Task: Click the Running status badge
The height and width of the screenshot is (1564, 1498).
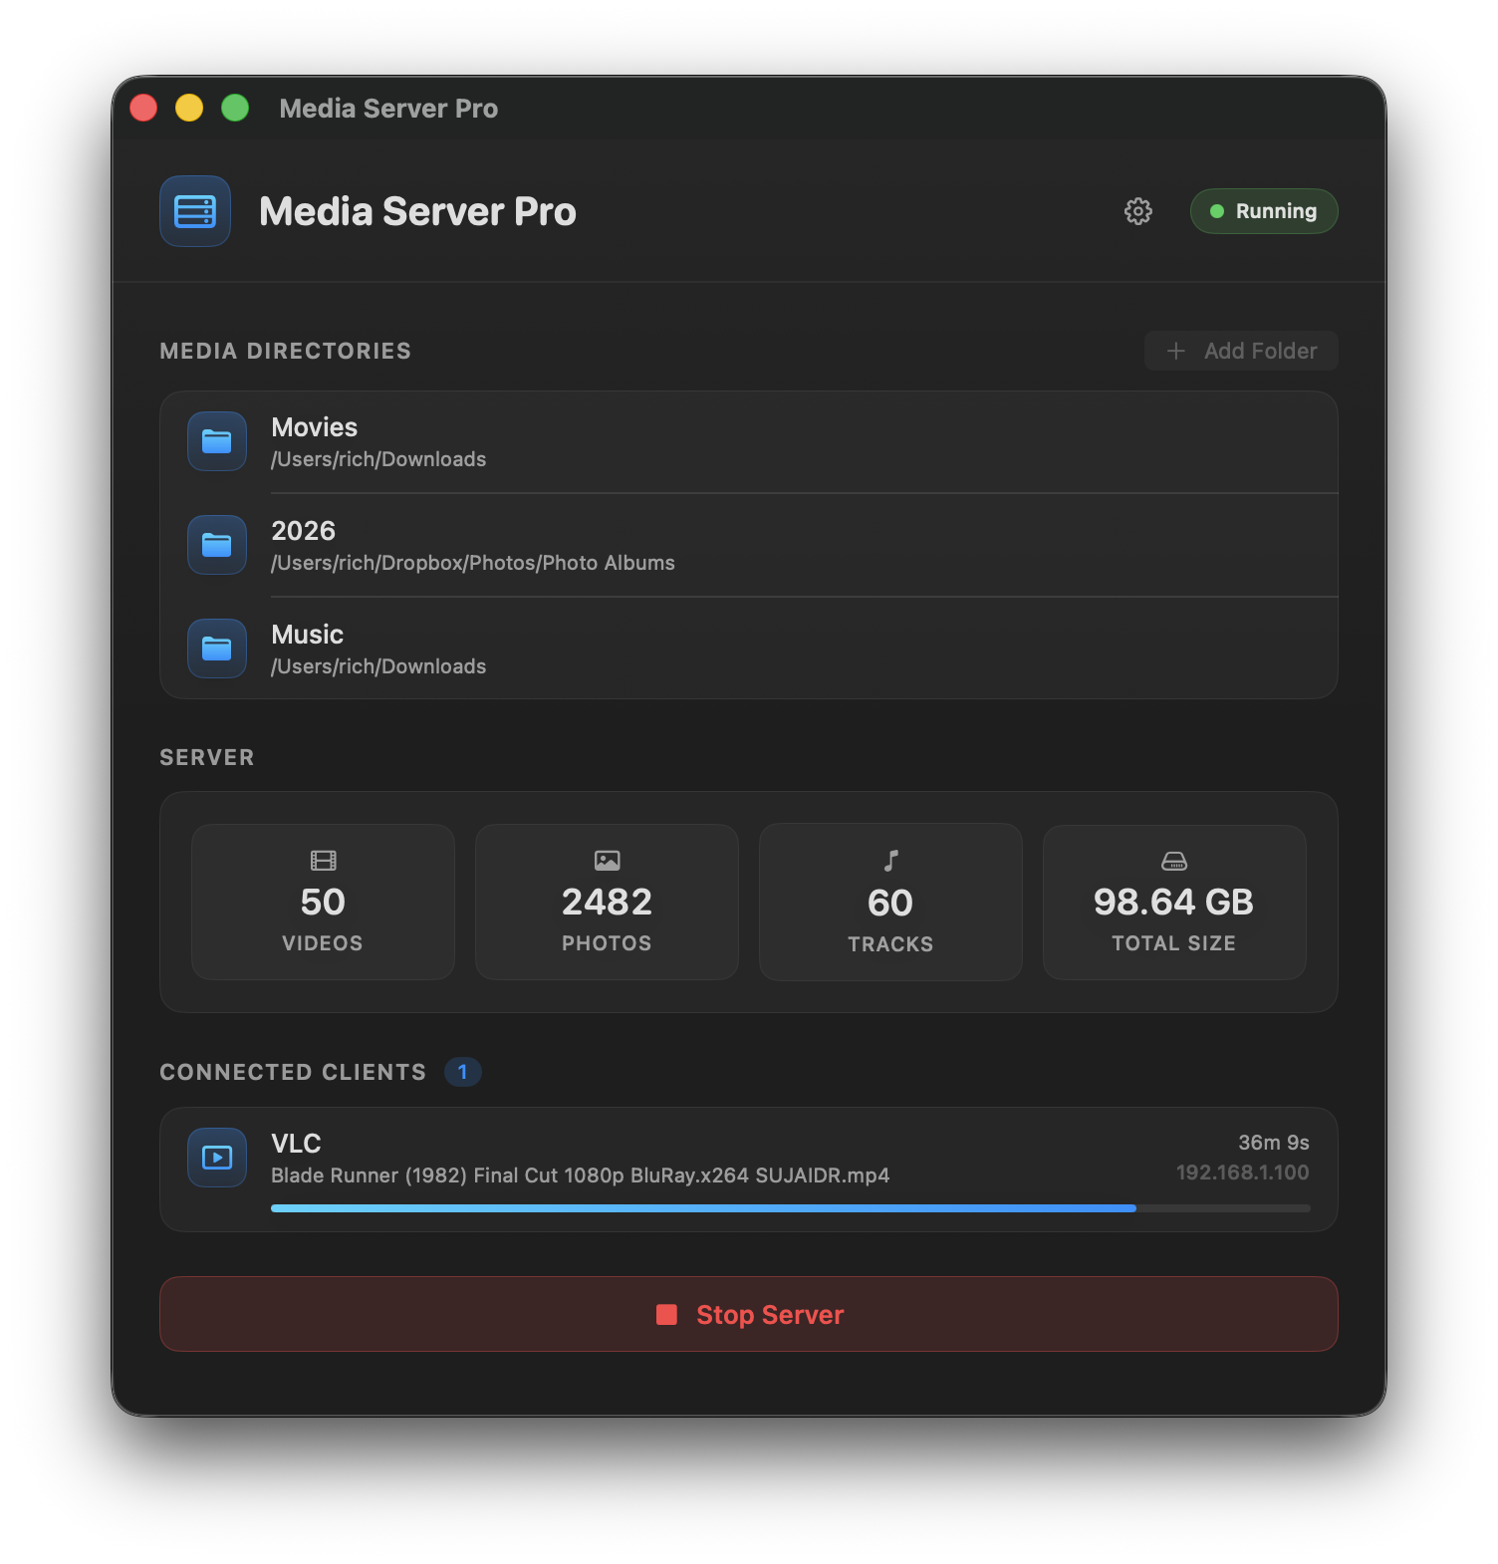Action: (x=1264, y=211)
